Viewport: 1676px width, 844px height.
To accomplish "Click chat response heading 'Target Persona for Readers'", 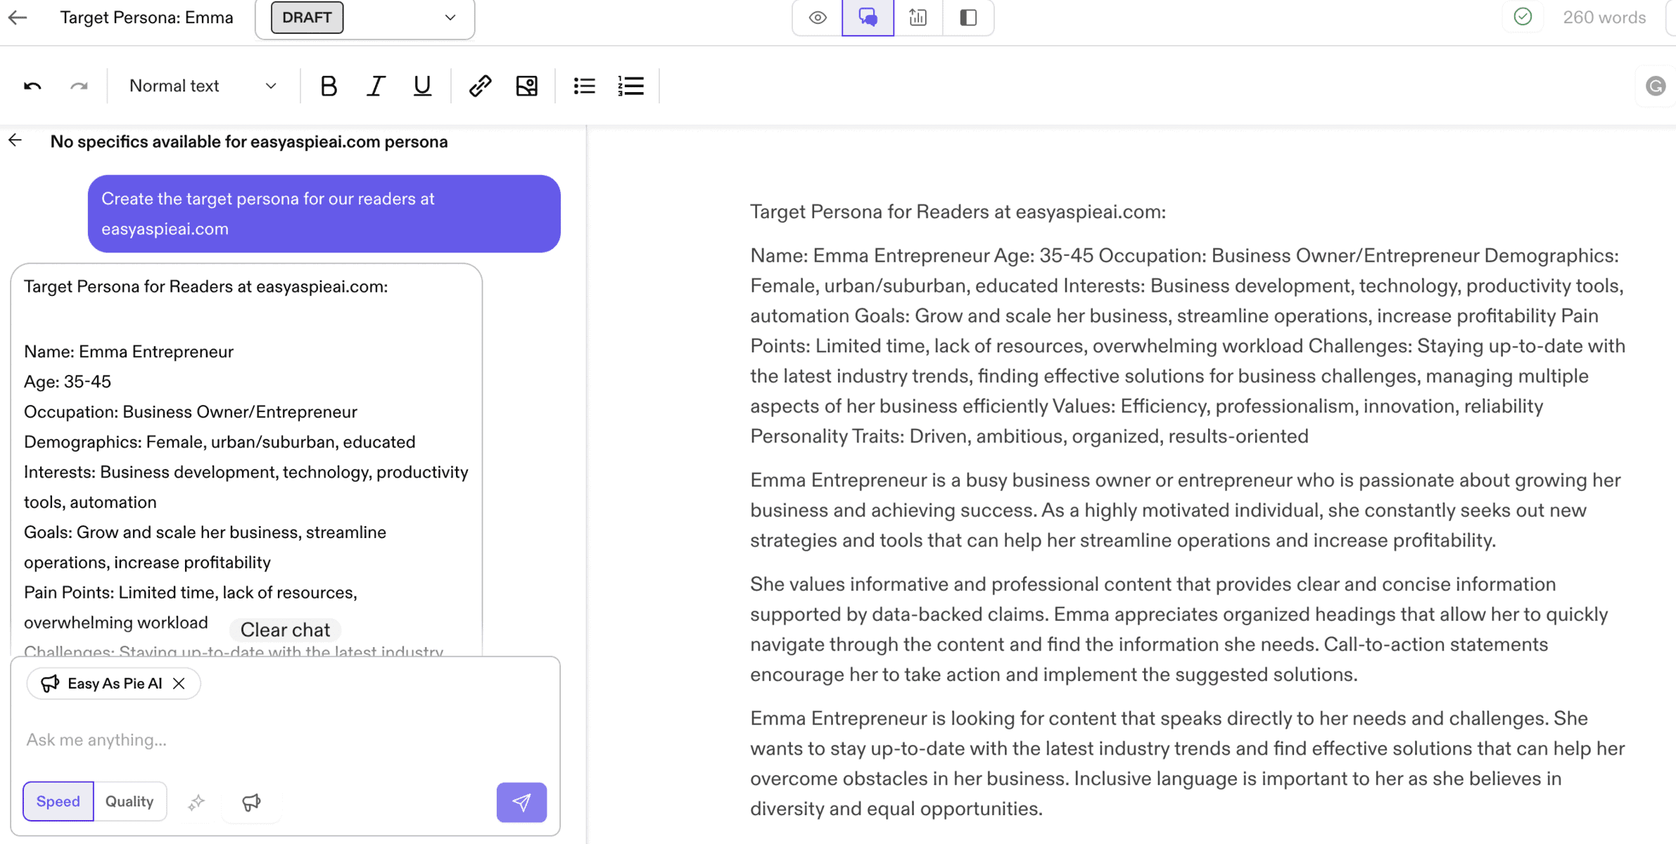I will coord(206,287).
